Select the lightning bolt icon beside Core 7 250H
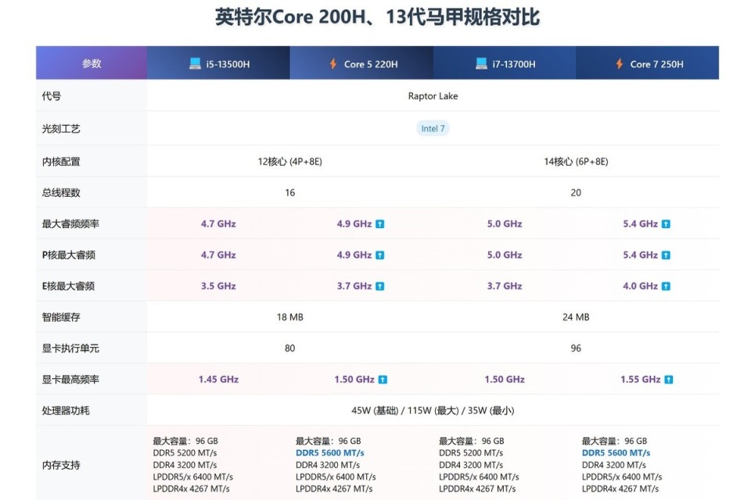Screen dimensions: 751x500 617,62
